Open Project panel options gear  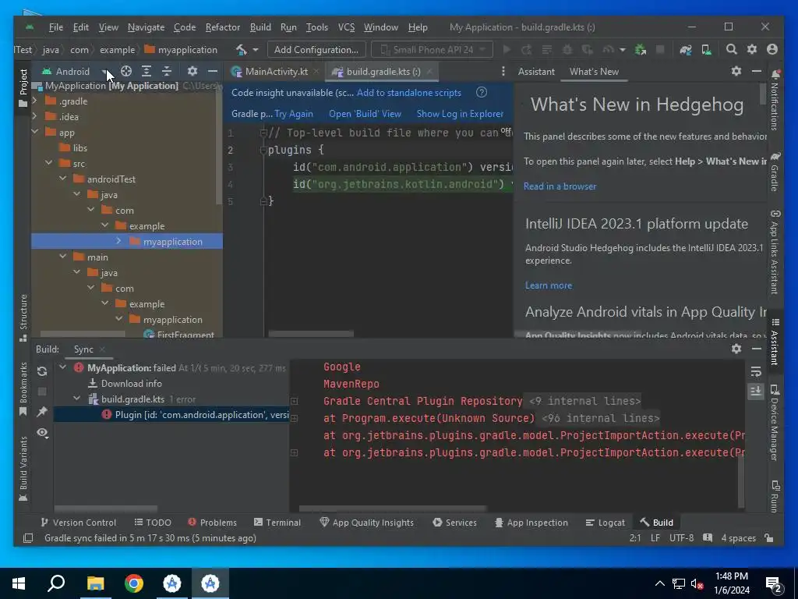192,71
